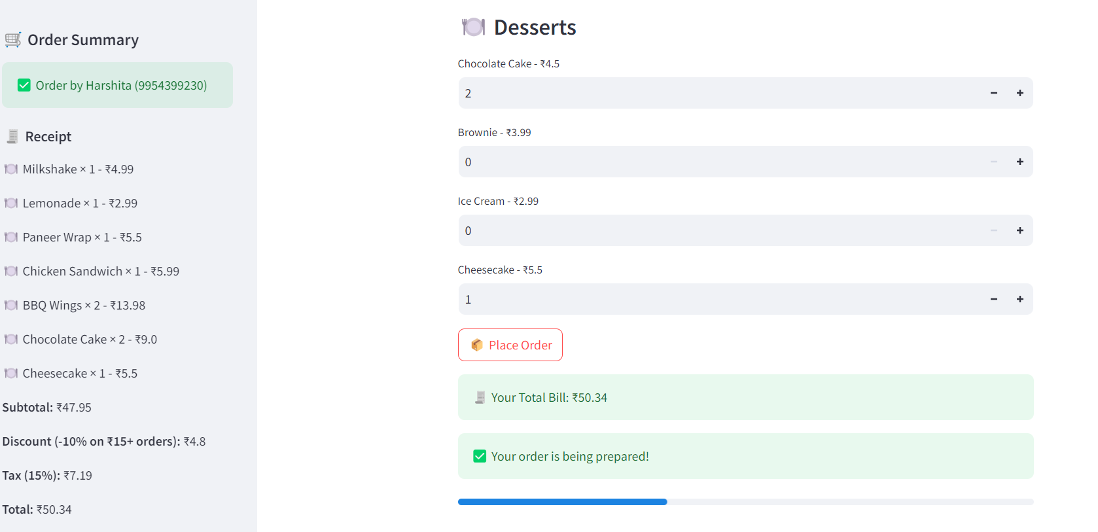Click the Cheesecake quantity input field

719,299
